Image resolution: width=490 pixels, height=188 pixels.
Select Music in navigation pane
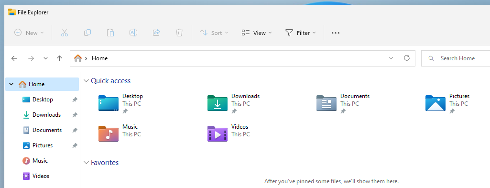pos(42,161)
